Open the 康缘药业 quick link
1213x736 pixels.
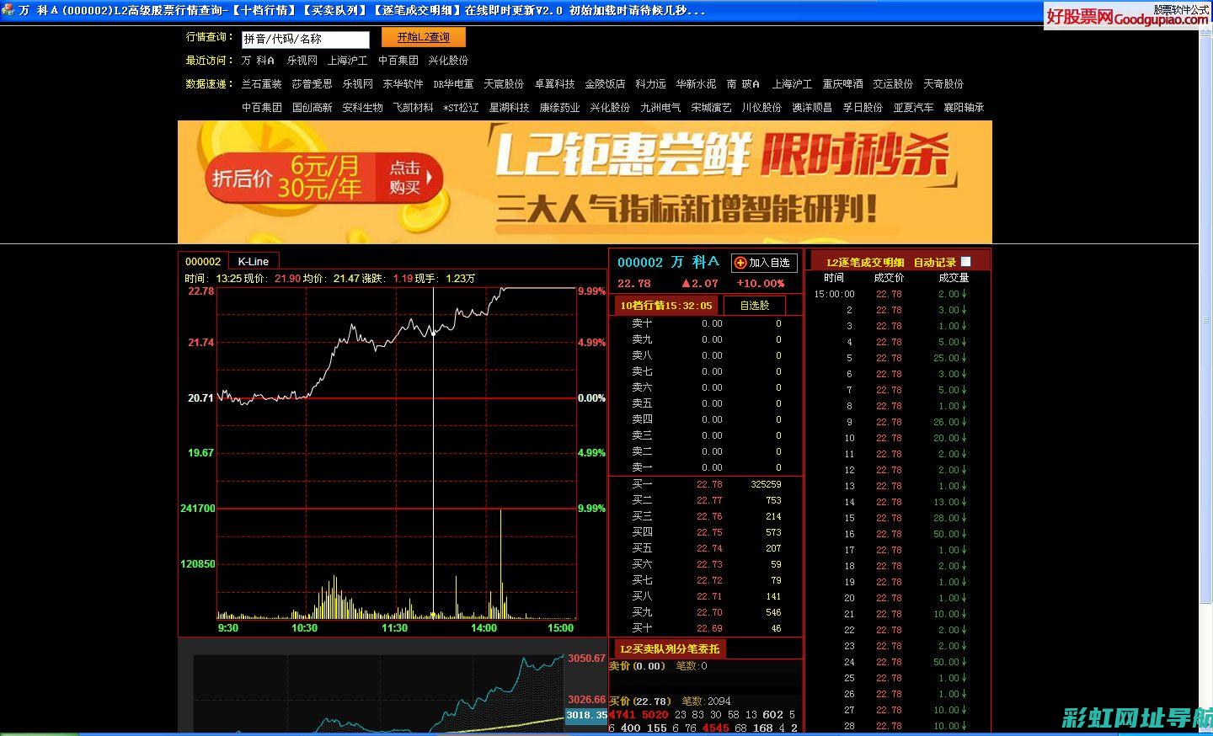pos(559,108)
